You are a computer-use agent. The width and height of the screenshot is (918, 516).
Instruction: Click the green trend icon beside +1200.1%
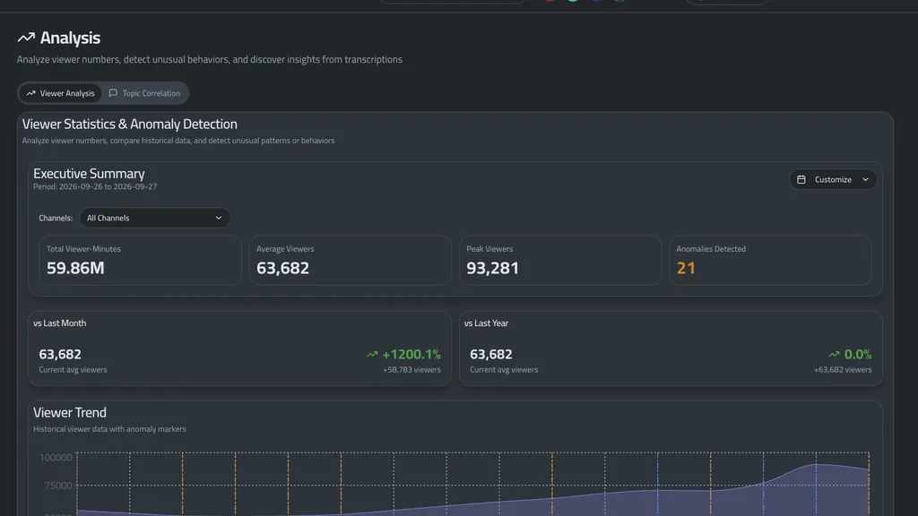(x=372, y=355)
